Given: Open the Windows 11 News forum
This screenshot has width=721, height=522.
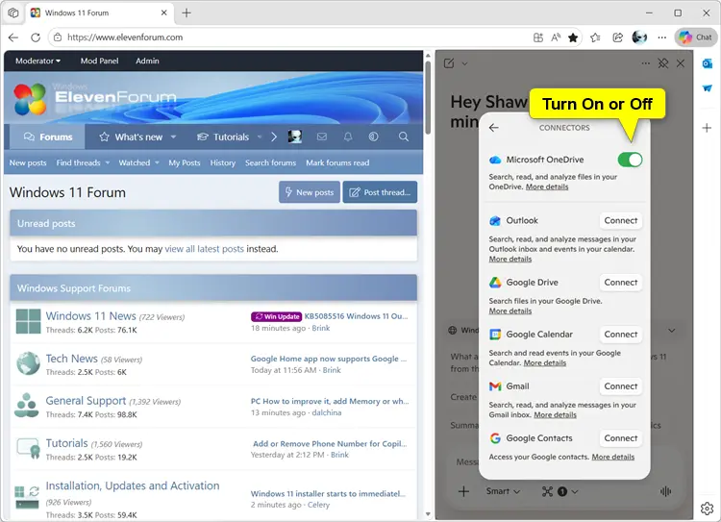Looking at the screenshot, I should (90, 316).
